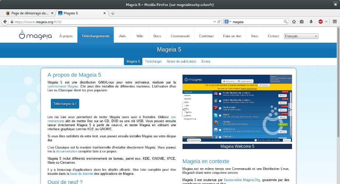340x184 pixels.
Task: Expand the Adblock Plus dropdown arrow
Action: point(326,22)
